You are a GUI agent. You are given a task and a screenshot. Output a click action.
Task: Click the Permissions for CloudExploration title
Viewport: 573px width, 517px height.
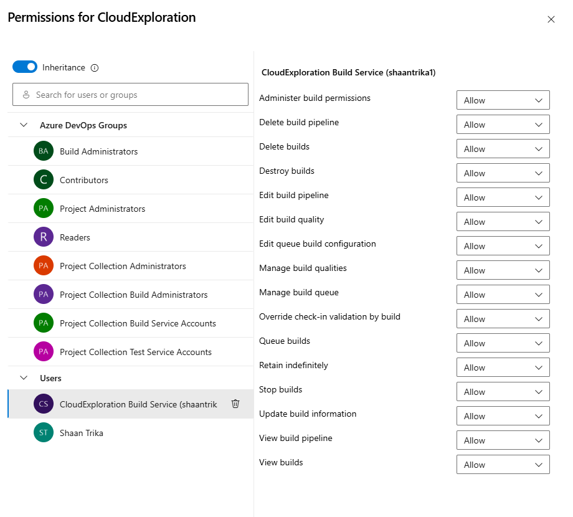click(102, 17)
